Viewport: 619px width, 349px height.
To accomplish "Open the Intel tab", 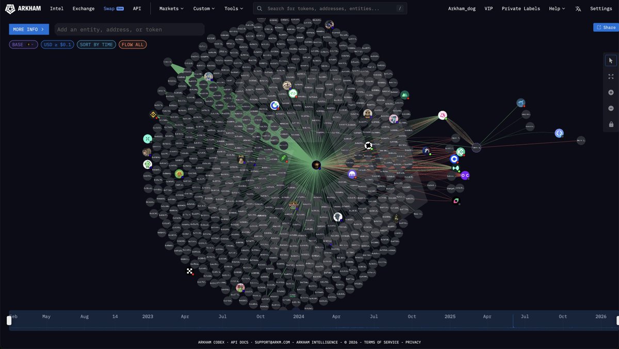I will 57,9.
